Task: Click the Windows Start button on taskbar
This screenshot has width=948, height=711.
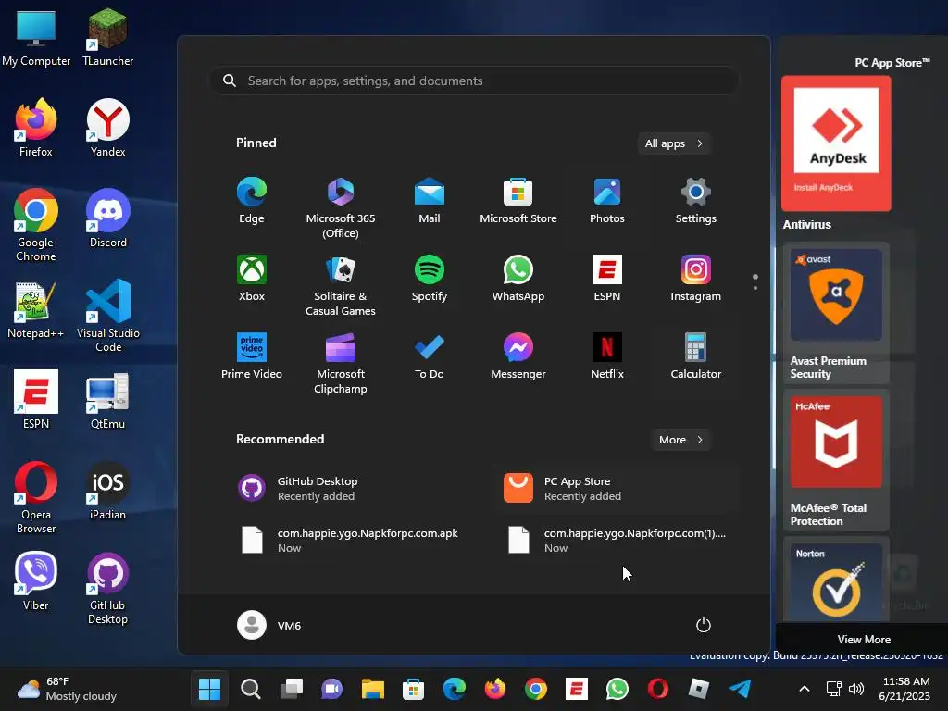Action: pyautogui.click(x=210, y=689)
